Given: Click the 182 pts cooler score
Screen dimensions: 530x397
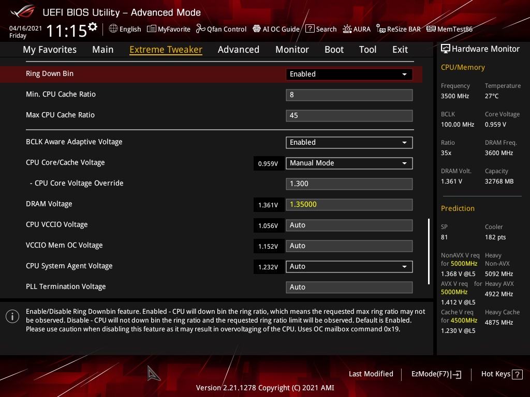Looking at the screenshot, I should point(495,237).
